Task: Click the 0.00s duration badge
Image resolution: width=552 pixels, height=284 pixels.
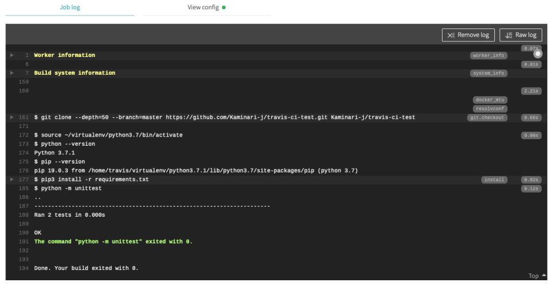Action: point(531,136)
